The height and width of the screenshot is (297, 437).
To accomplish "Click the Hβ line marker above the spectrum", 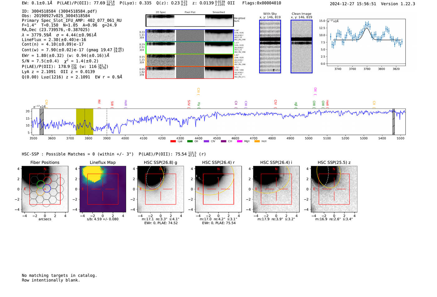I will [x=296, y=104].
